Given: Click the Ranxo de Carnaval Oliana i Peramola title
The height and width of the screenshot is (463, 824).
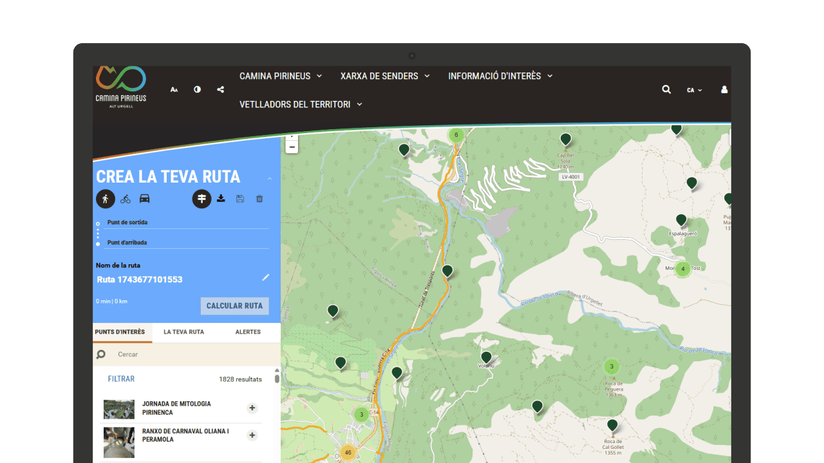Looking at the screenshot, I should pyautogui.click(x=185, y=435).
